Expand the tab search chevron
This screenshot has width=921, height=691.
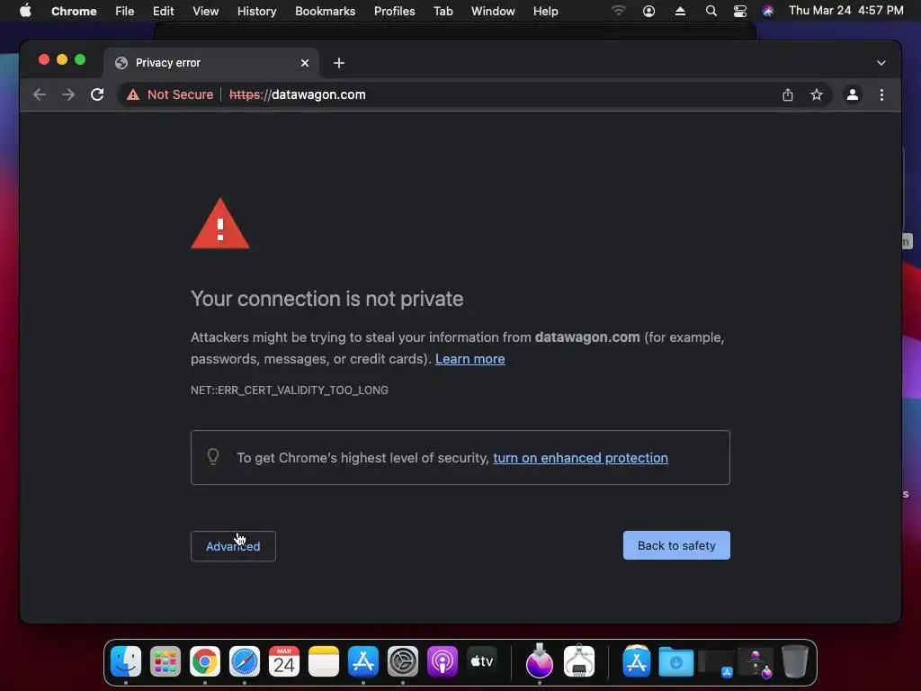pos(881,63)
